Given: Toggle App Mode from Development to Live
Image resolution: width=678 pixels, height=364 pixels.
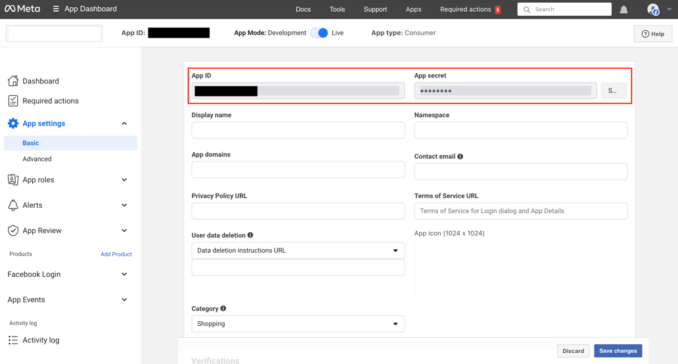Looking at the screenshot, I should coord(319,33).
